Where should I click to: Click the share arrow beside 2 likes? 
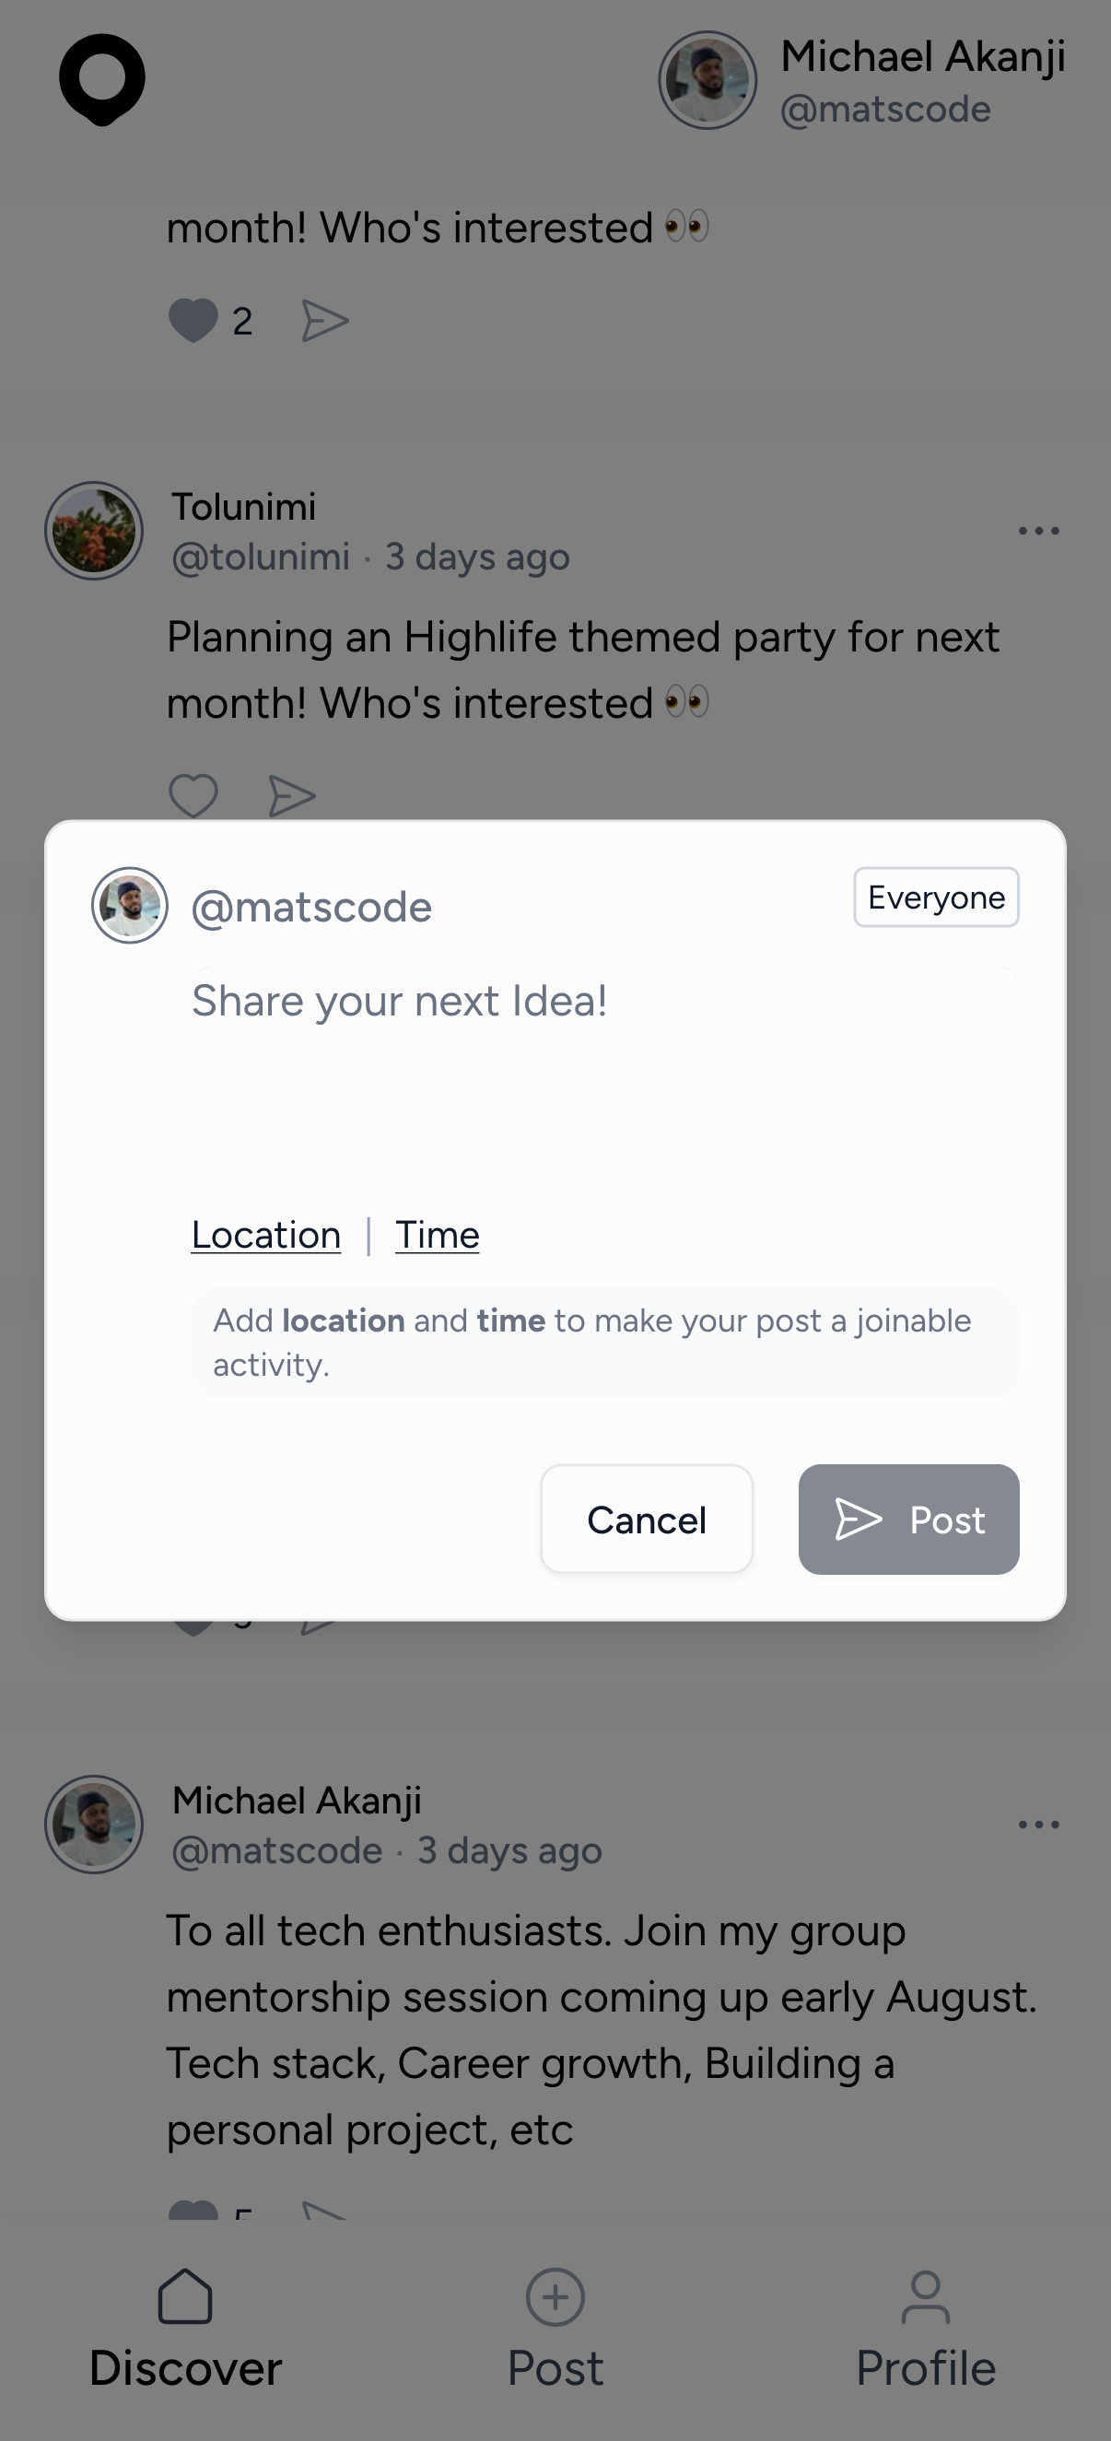(x=325, y=321)
